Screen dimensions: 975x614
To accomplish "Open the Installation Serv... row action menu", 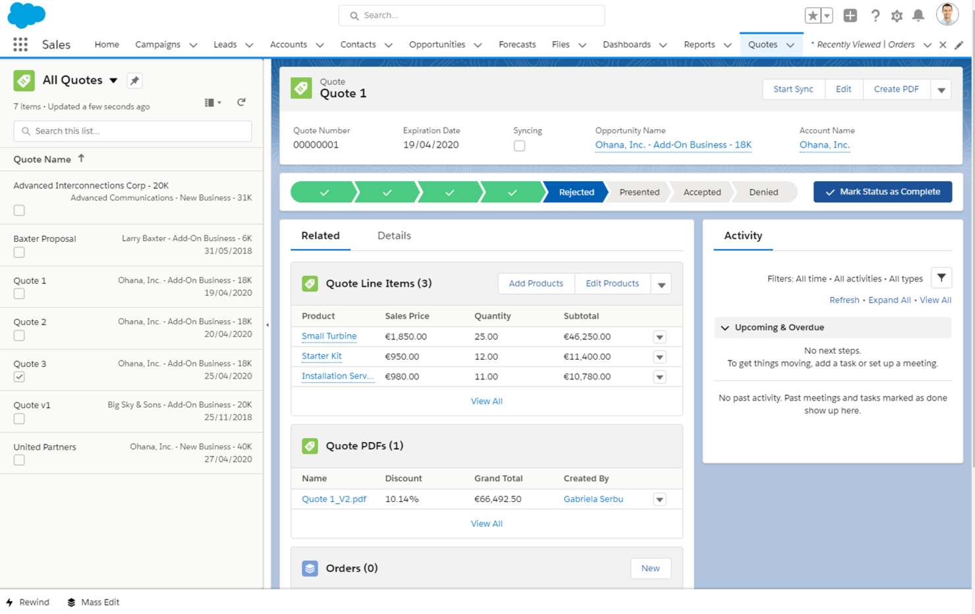I will coord(659,377).
